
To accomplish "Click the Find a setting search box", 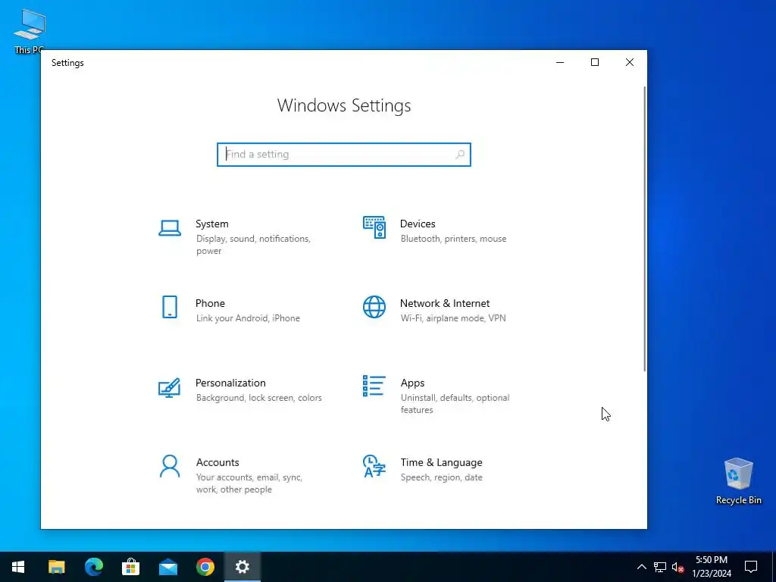I will click(x=344, y=155).
